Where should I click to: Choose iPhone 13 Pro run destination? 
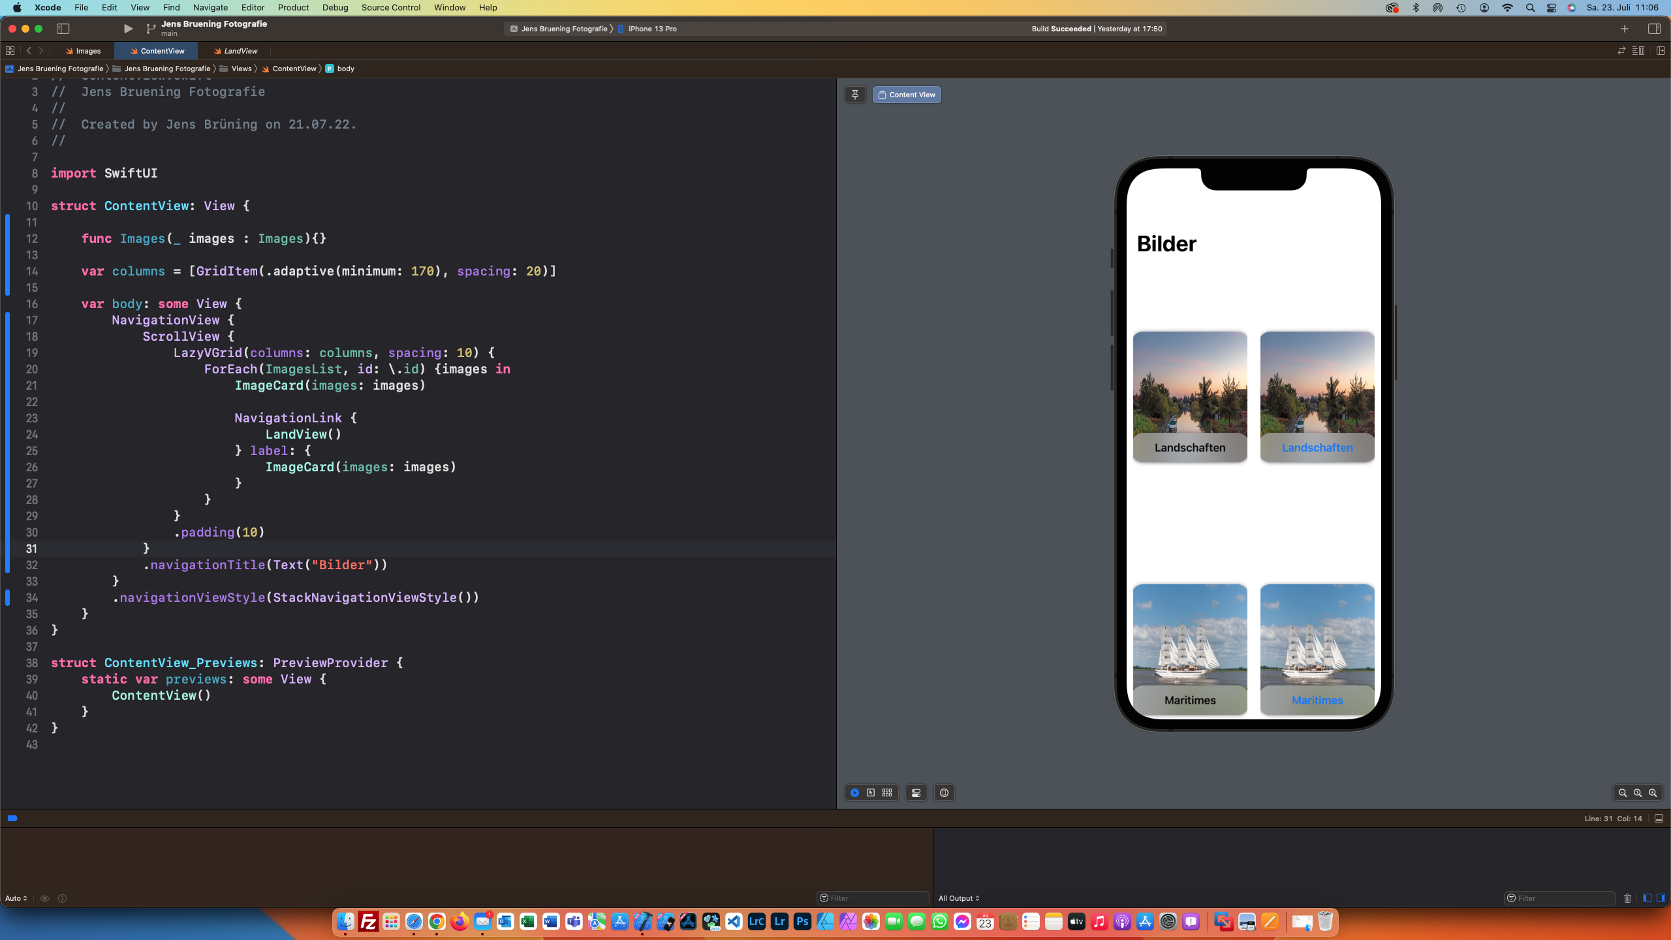click(x=651, y=29)
